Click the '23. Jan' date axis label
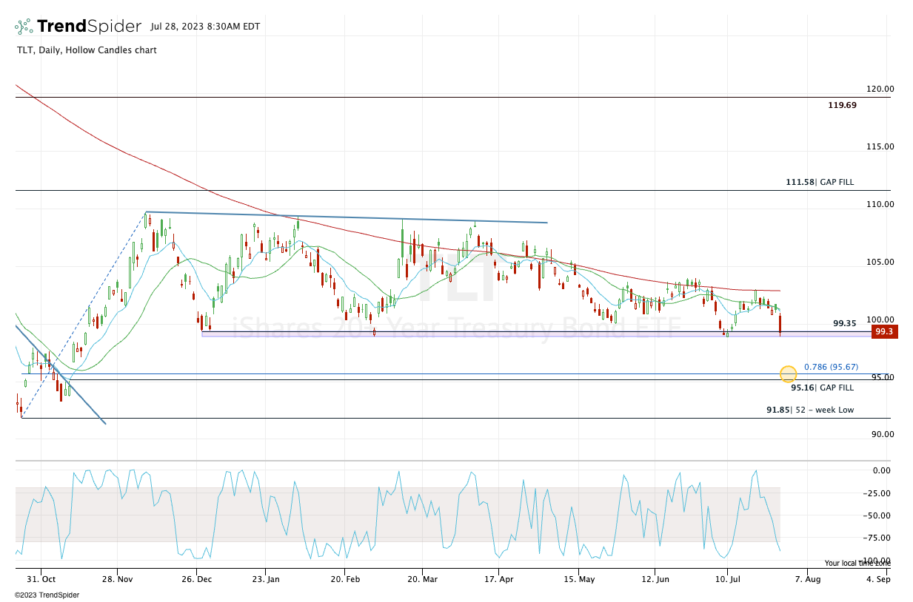 coord(267,579)
